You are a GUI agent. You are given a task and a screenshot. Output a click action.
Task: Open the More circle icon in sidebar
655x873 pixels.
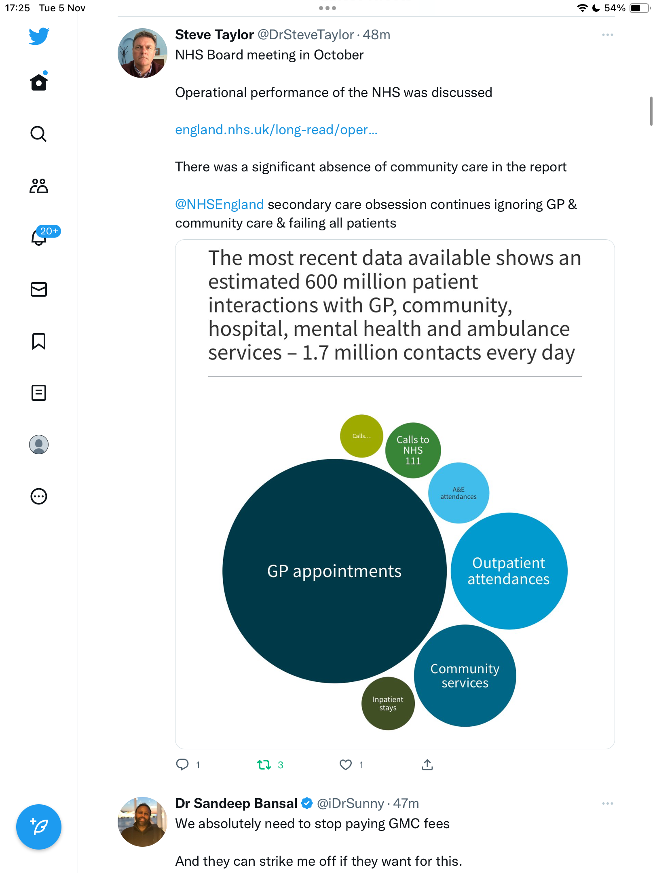pos(39,496)
